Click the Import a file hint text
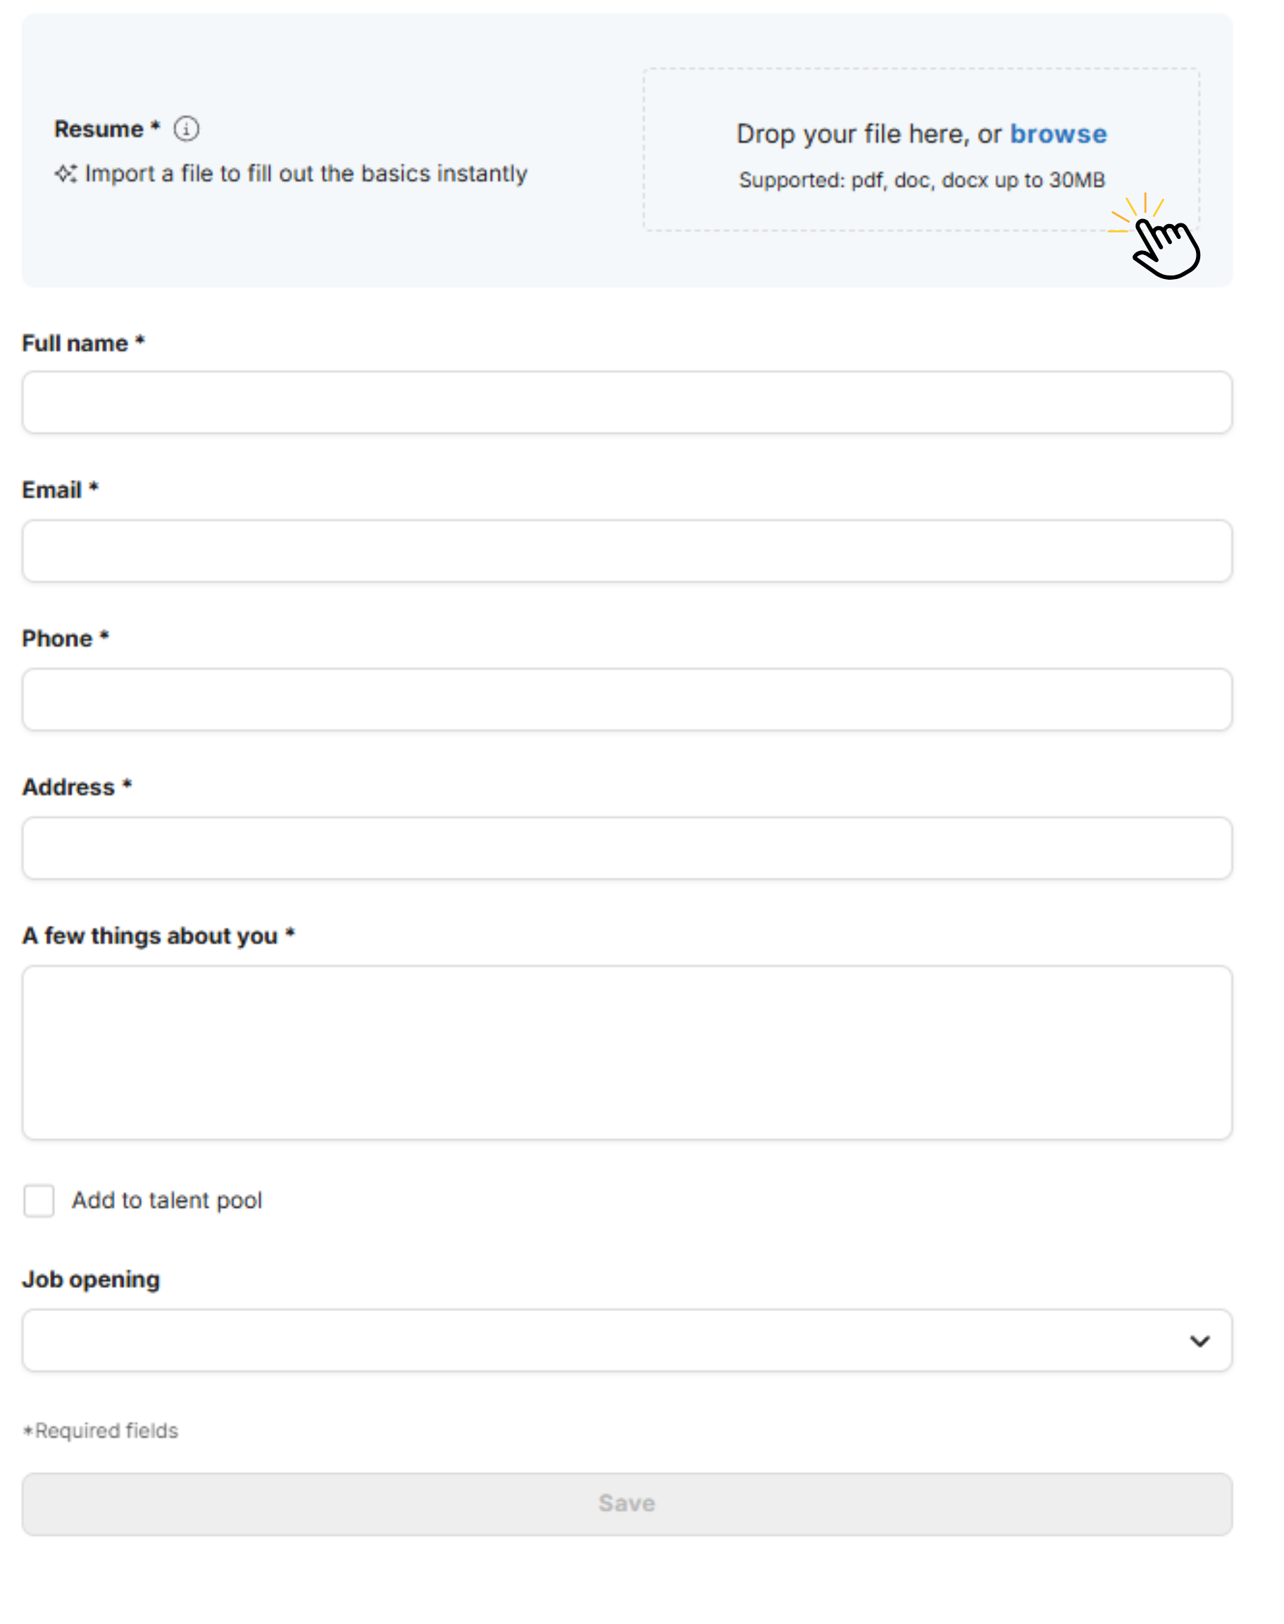The image size is (1284, 1624). [x=306, y=174]
